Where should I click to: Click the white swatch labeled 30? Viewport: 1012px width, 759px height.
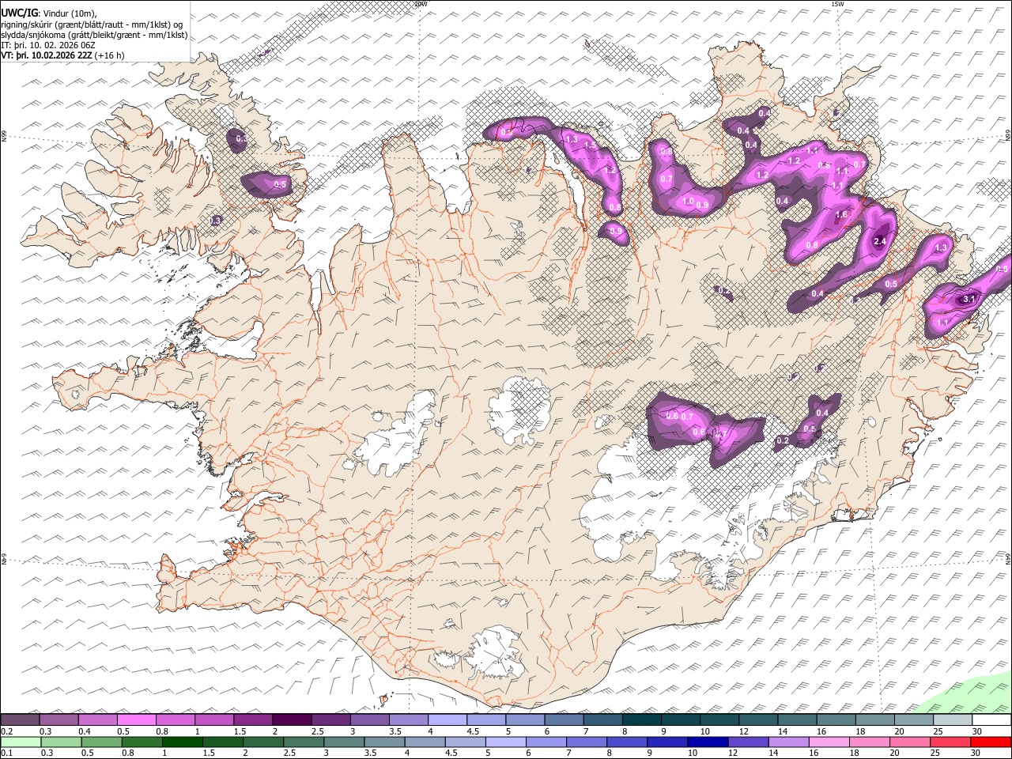pos(991,719)
